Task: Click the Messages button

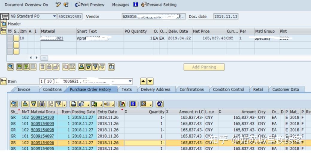Action: 121,4
